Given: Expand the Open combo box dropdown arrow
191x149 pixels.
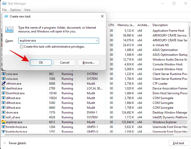Looking at the screenshot, I should (97, 41).
